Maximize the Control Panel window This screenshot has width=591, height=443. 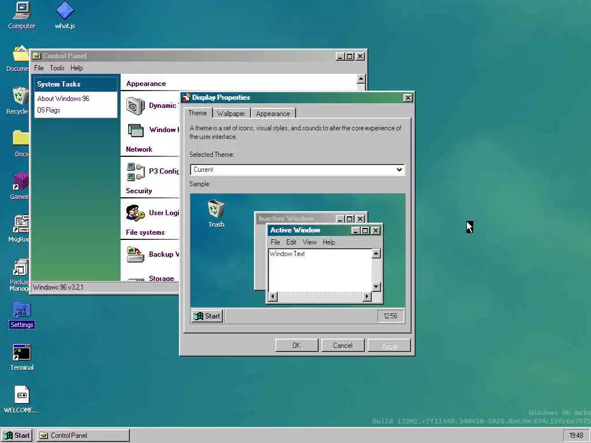[350, 57]
